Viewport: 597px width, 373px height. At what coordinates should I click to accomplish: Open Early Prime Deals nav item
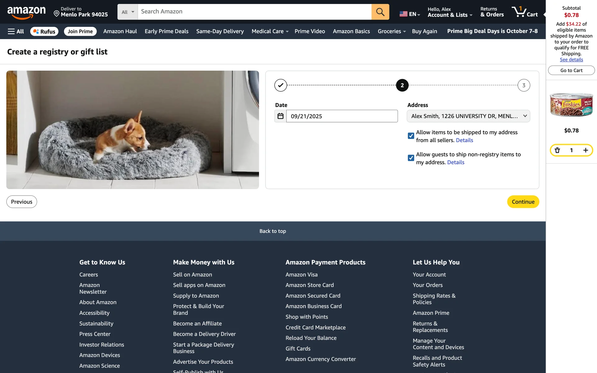(166, 31)
